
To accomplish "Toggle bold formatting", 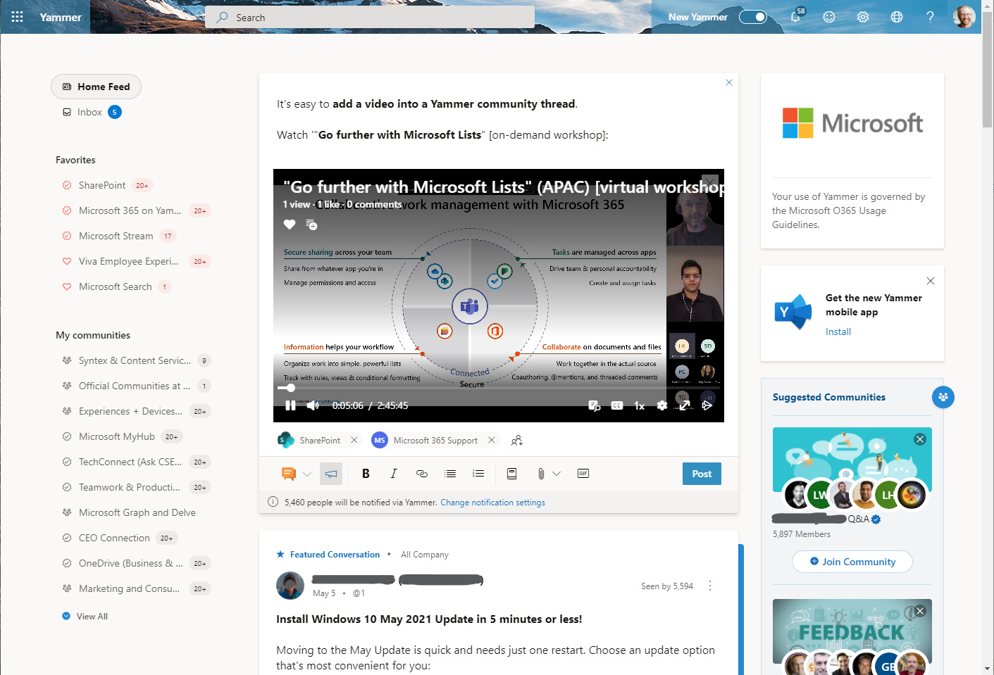I will point(366,474).
